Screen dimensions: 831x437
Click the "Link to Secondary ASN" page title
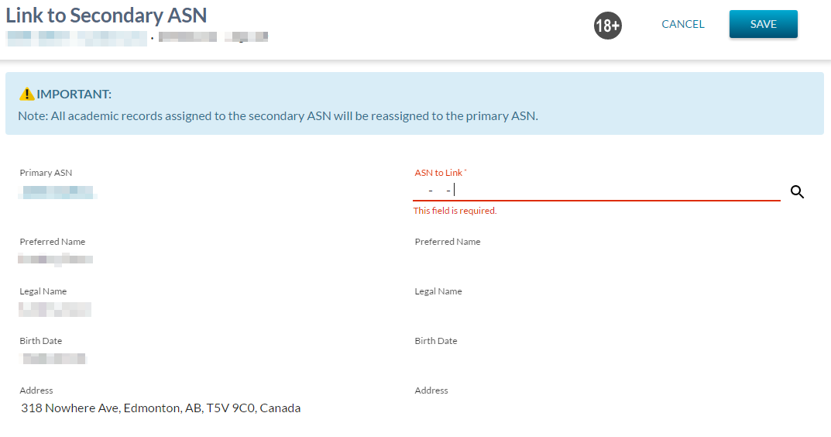pyautogui.click(x=107, y=15)
